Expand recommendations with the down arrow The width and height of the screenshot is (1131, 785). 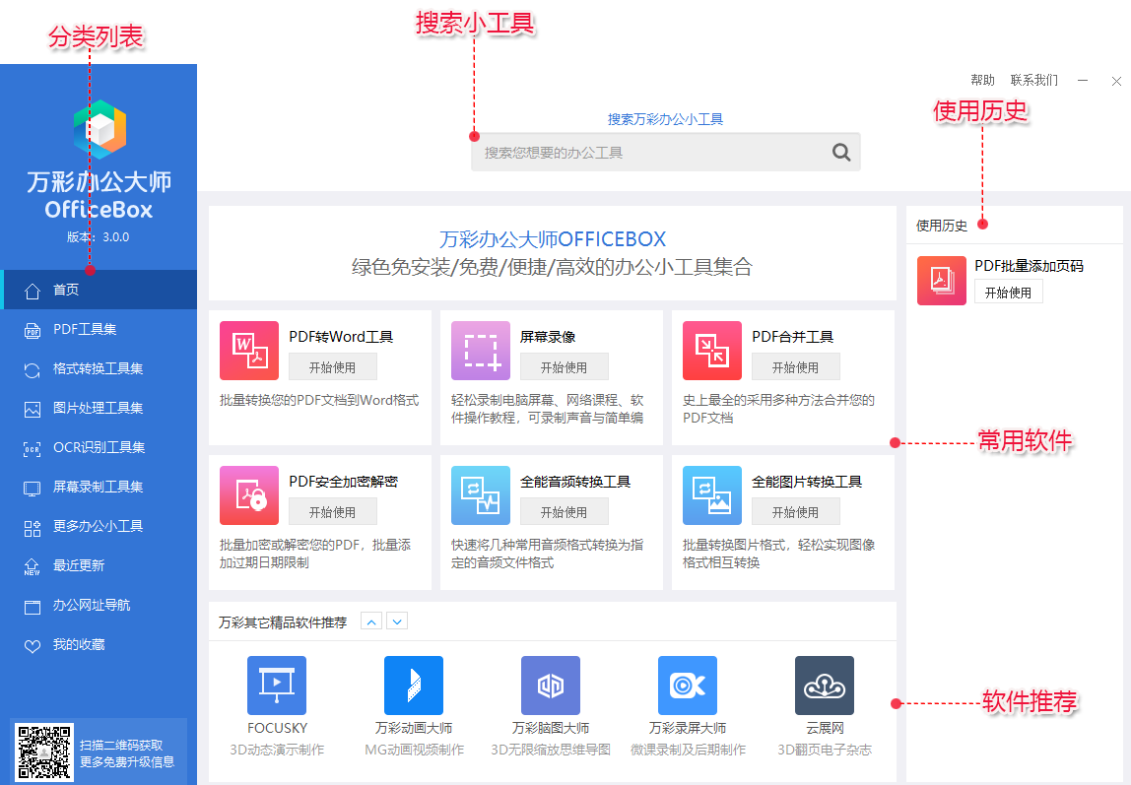click(397, 621)
